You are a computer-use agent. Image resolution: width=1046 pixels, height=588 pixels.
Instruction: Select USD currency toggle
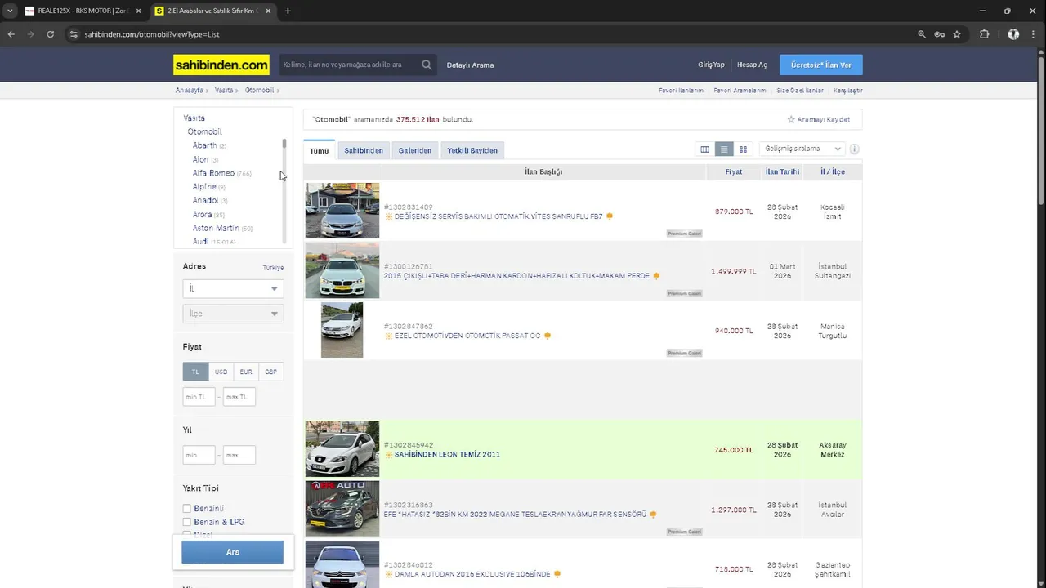click(221, 372)
